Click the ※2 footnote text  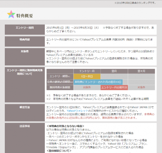coord(97,99)
